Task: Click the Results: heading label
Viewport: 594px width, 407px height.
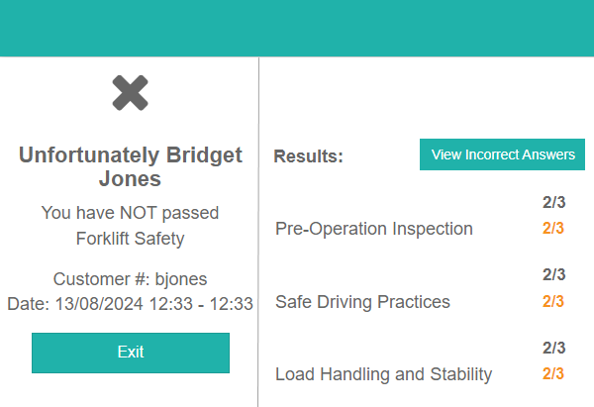Action: pyautogui.click(x=308, y=156)
